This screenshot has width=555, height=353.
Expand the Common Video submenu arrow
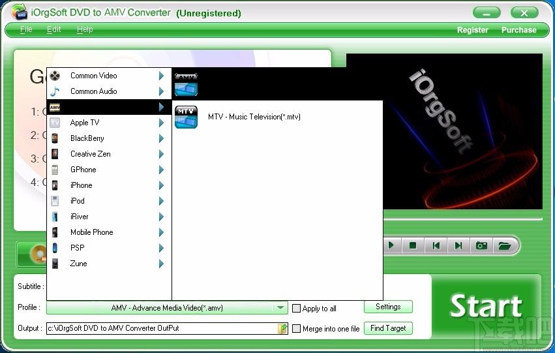(161, 76)
